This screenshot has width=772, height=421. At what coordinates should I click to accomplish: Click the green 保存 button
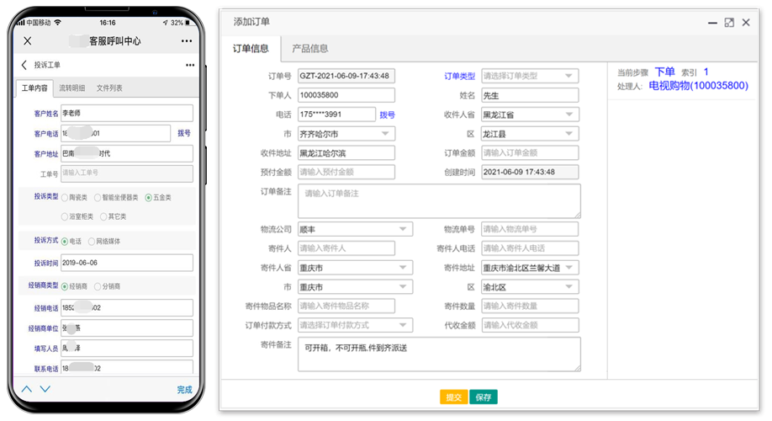click(x=483, y=397)
